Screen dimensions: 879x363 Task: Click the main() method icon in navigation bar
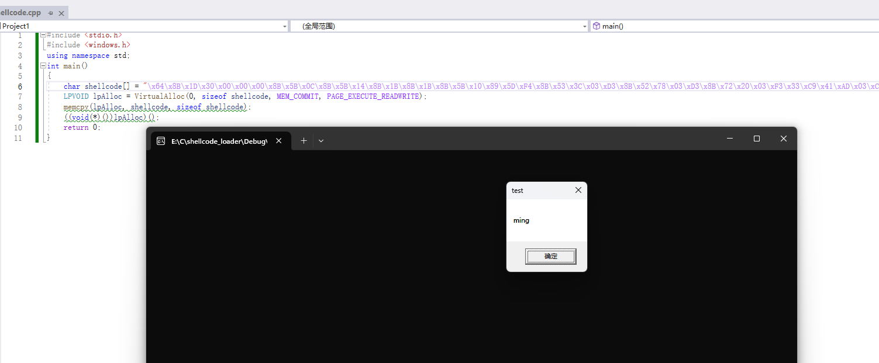coord(596,26)
